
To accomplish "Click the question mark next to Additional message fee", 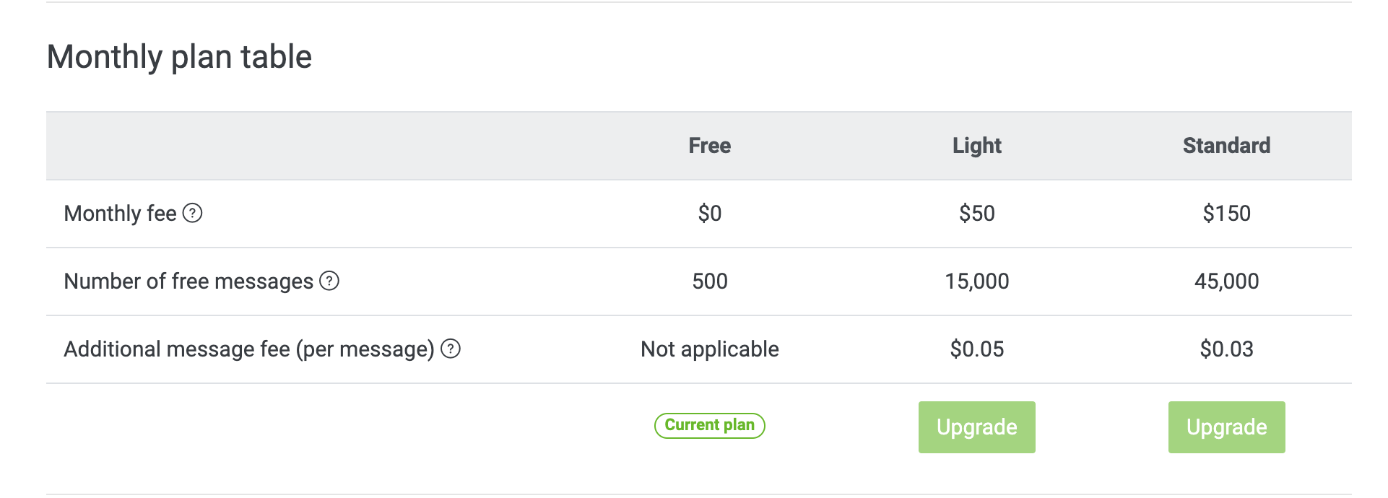I will [451, 349].
